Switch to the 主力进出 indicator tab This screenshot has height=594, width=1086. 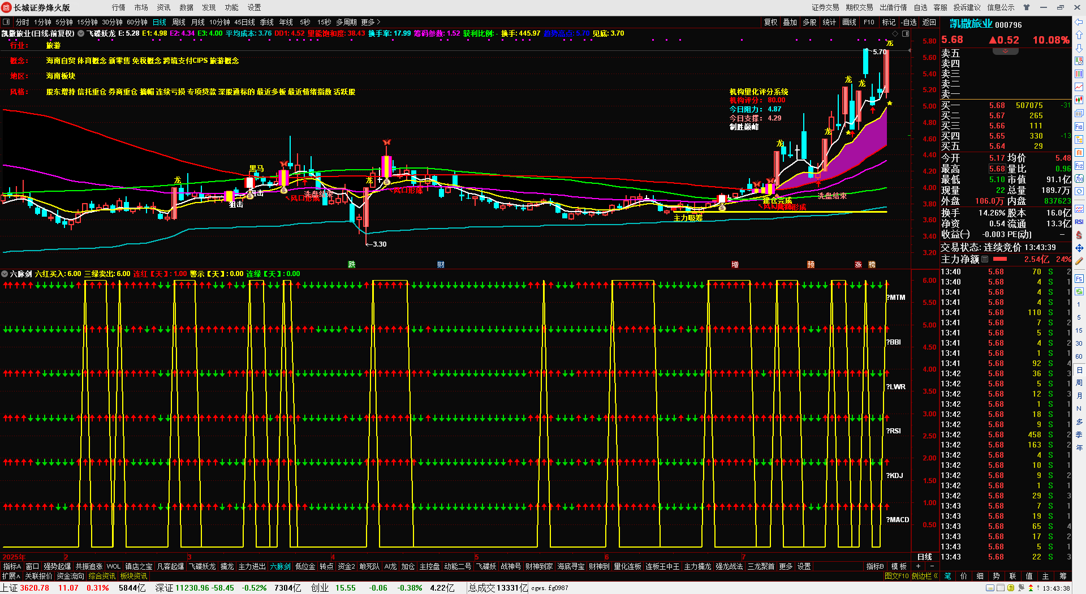(252, 566)
